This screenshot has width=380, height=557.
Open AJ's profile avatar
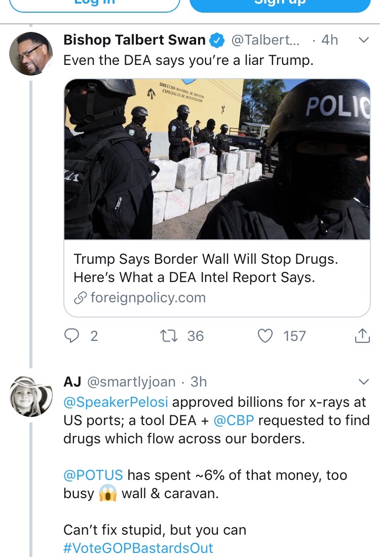[x=31, y=396]
